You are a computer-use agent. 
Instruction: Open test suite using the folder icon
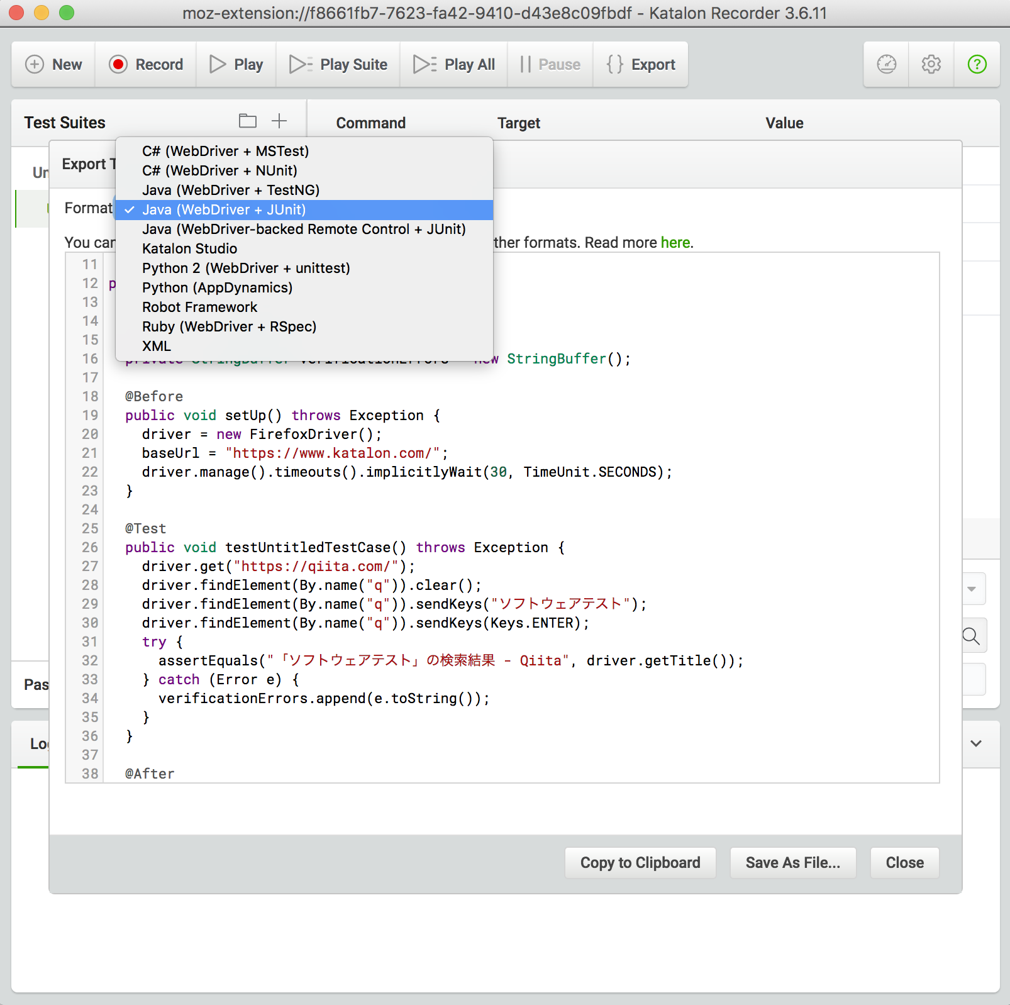coord(248,121)
